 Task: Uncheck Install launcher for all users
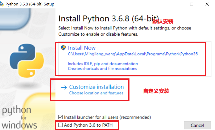click(x=60, y=117)
